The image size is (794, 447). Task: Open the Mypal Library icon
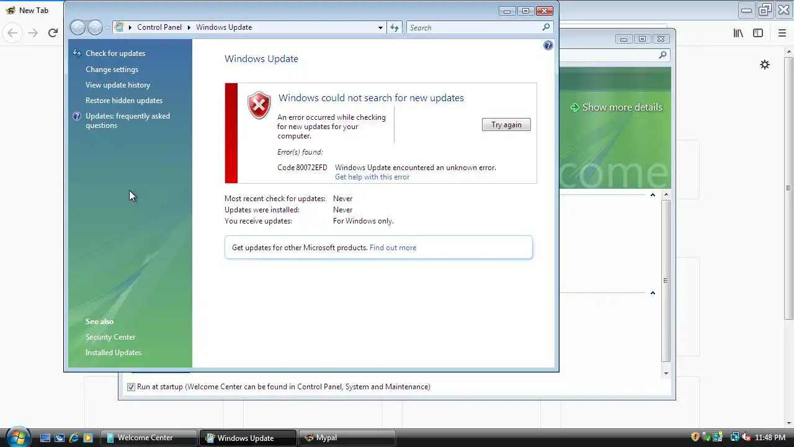coord(738,33)
